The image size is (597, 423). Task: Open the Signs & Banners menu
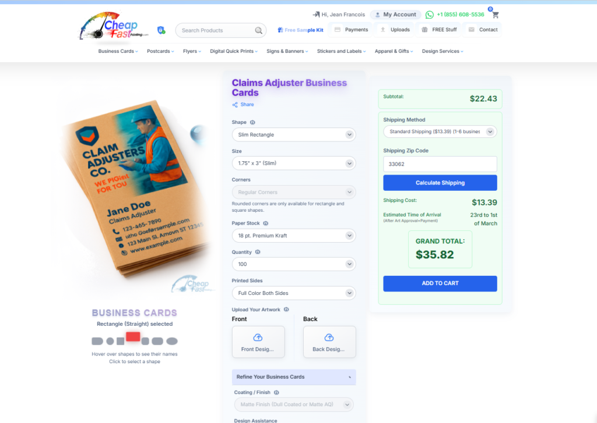coord(287,51)
